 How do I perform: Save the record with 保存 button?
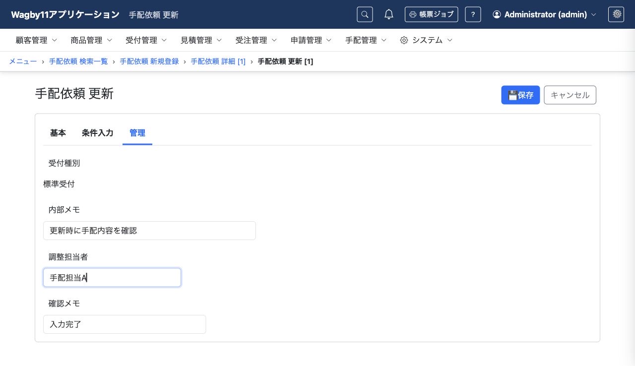(x=520, y=95)
